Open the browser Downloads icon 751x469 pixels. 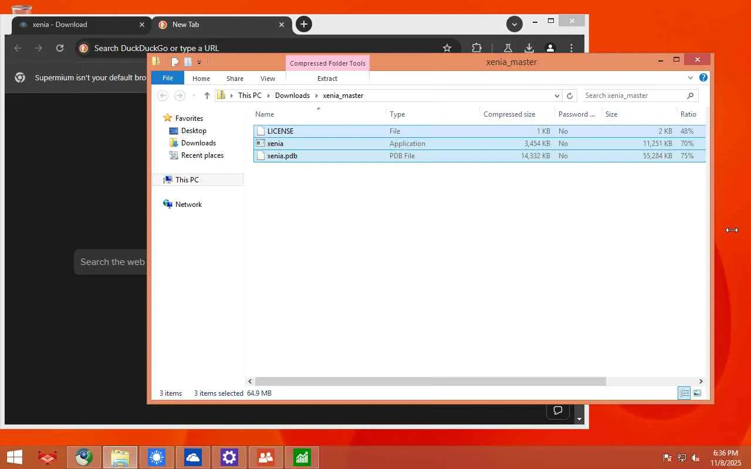click(529, 48)
